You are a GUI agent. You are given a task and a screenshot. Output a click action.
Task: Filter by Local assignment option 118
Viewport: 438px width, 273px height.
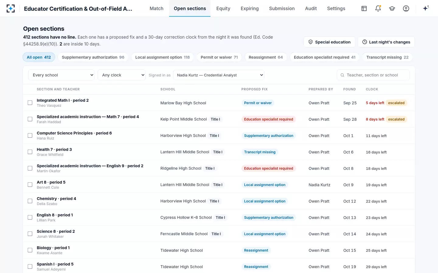click(162, 57)
